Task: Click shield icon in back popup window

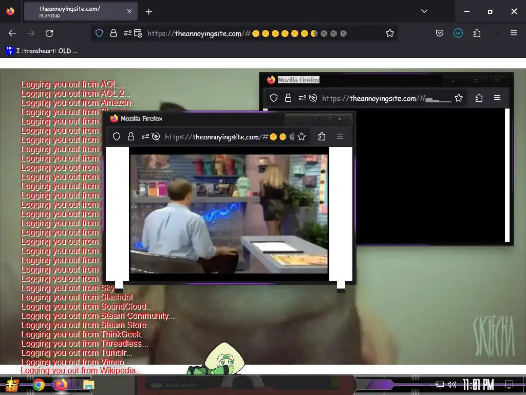Action: (x=274, y=98)
